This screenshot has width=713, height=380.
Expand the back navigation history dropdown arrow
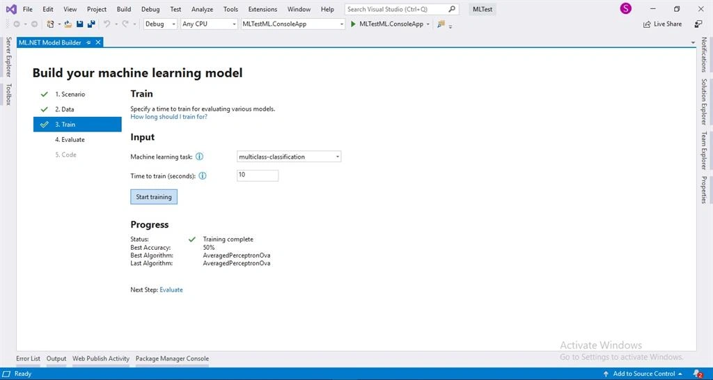click(25, 24)
